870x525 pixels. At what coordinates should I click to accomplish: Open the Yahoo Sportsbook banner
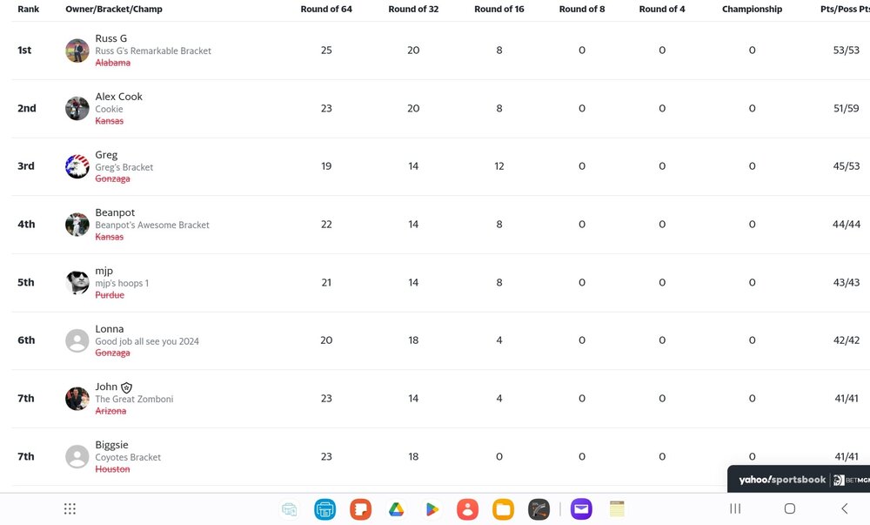799,479
